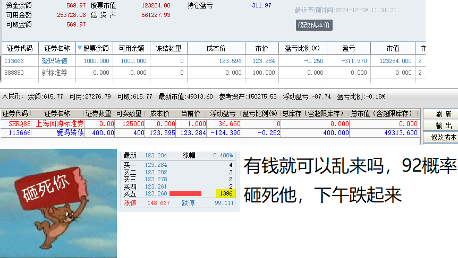Click floating profit 36.650 cell
Image resolution: width=458 pixels, height=258 pixels.
230,124
